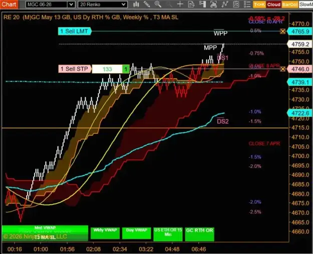Click the 4770.0 price axis label

[300, 24]
